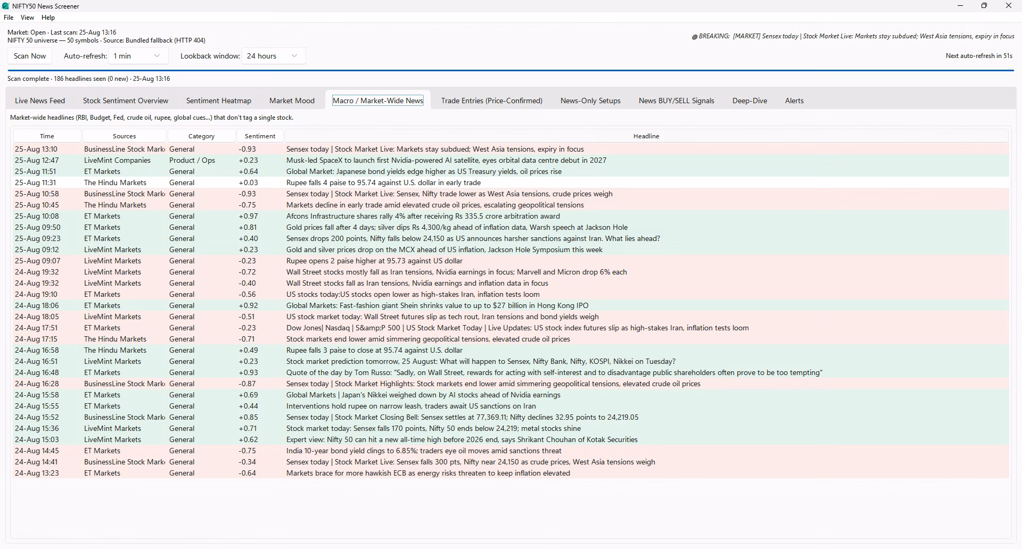Sort by the Category column header
Image resolution: width=1022 pixels, height=549 pixels.
[202, 136]
